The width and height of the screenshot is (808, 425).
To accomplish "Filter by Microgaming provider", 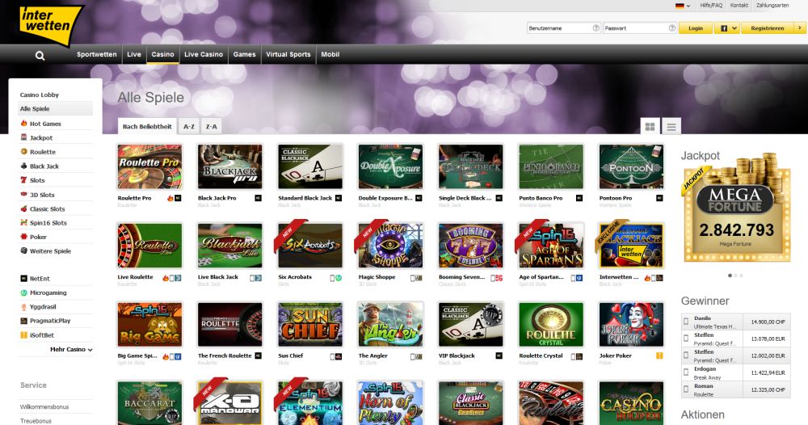I will tap(48, 292).
